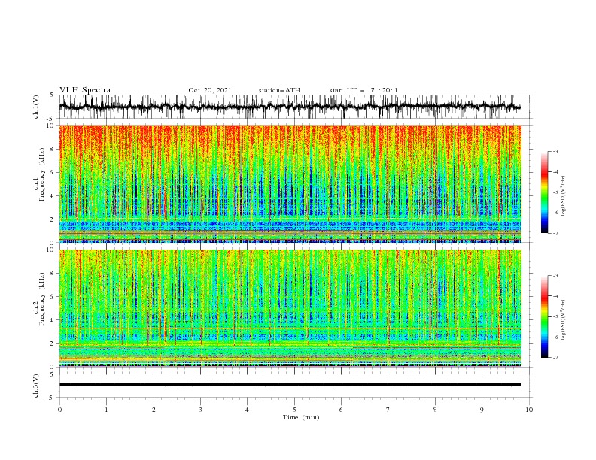Click the "-5" tick on ch.3(V) axis
This screenshot has width=596, height=460.
[51, 398]
